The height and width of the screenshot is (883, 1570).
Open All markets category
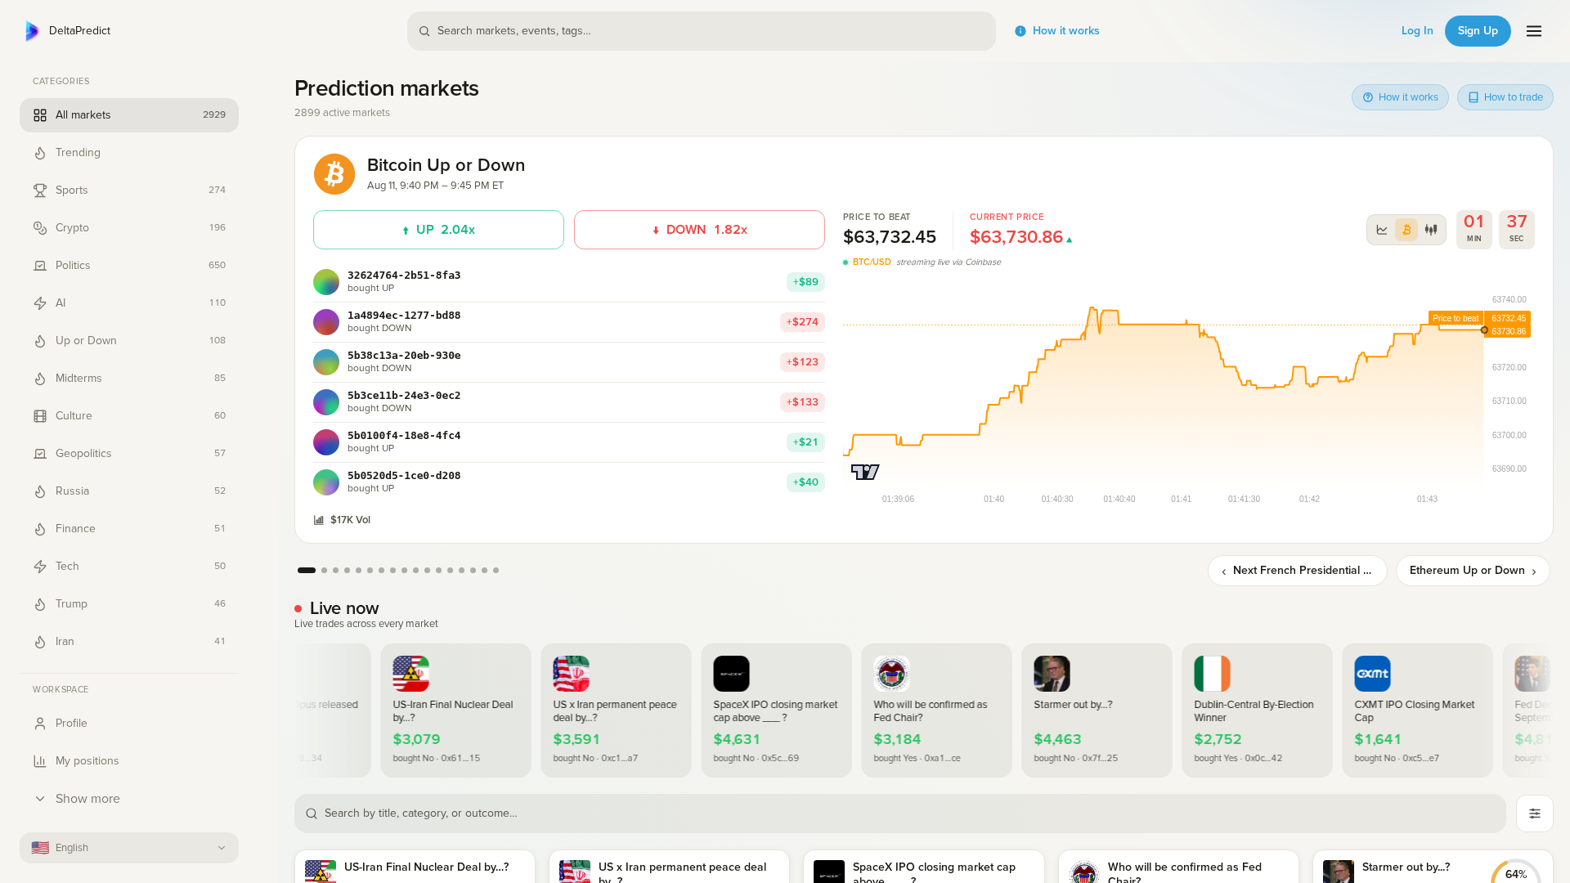point(129,115)
